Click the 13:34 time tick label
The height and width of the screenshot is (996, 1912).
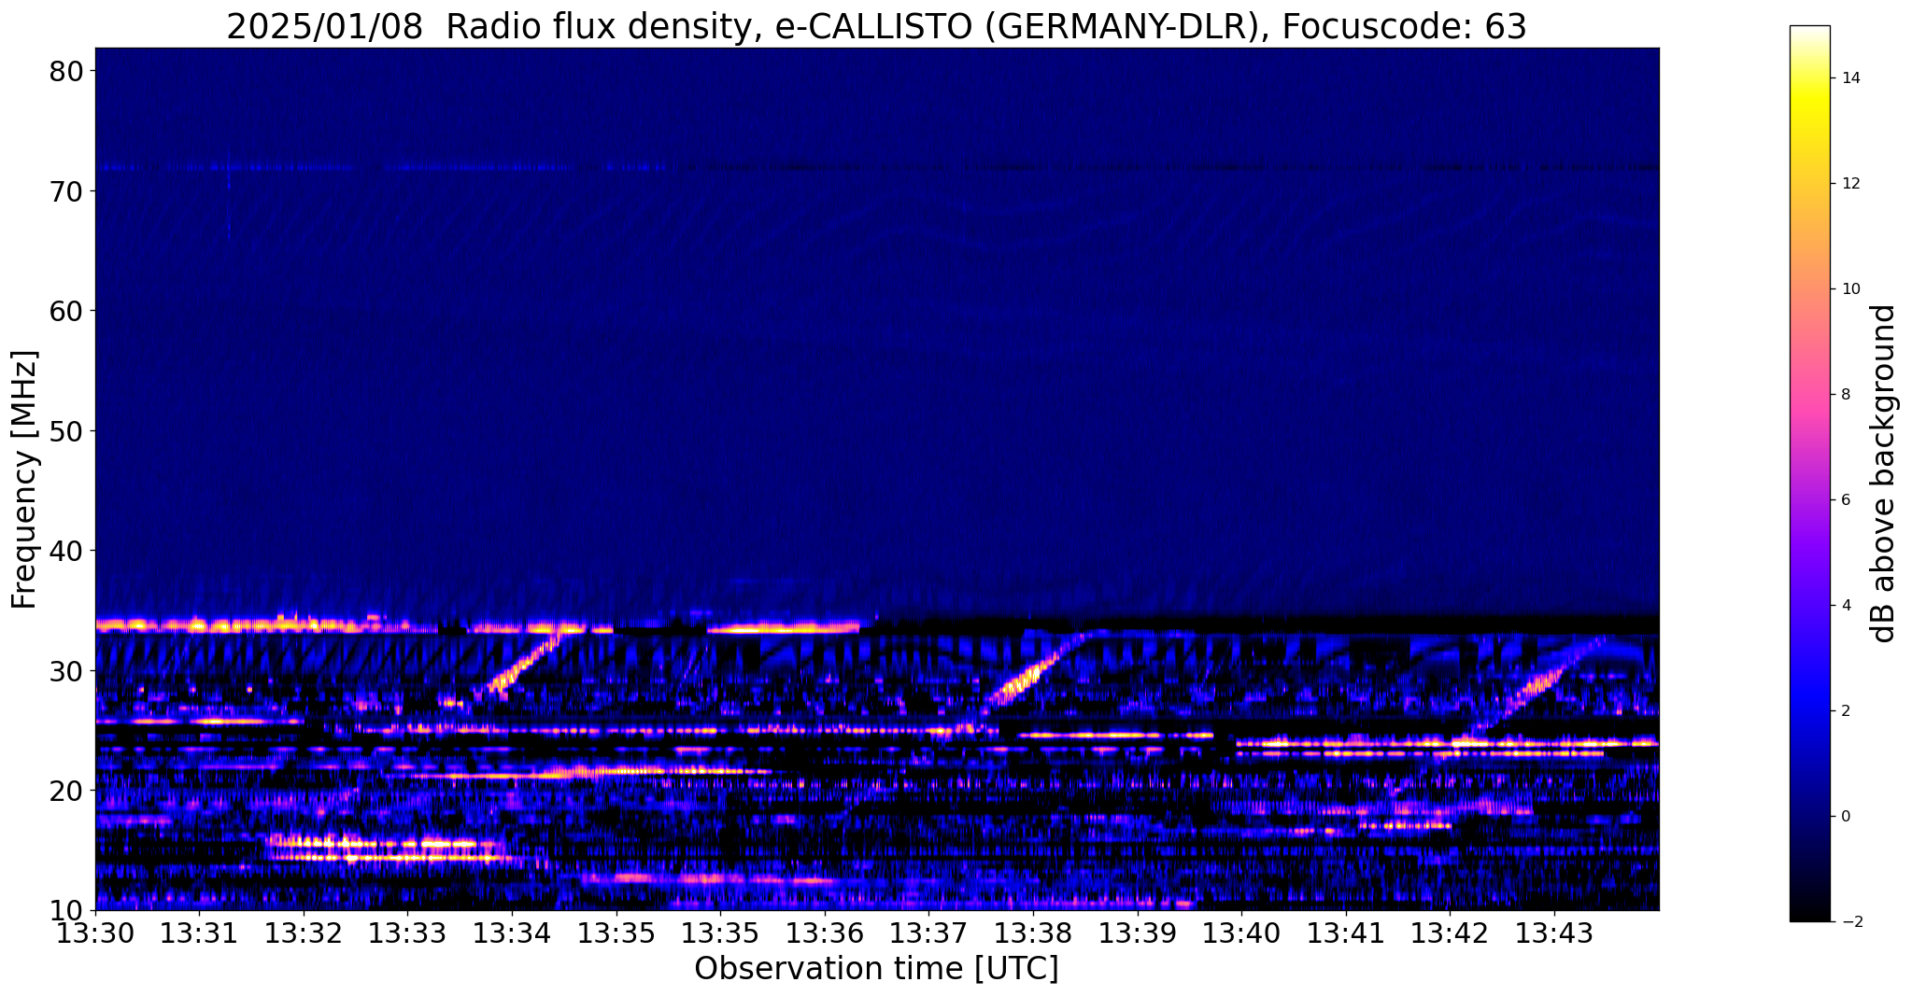[x=512, y=933]
